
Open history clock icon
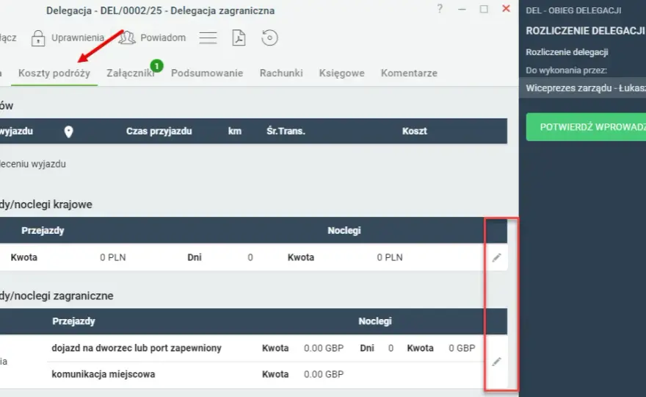click(269, 37)
